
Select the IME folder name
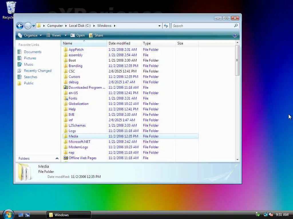[x=71, y=115]
